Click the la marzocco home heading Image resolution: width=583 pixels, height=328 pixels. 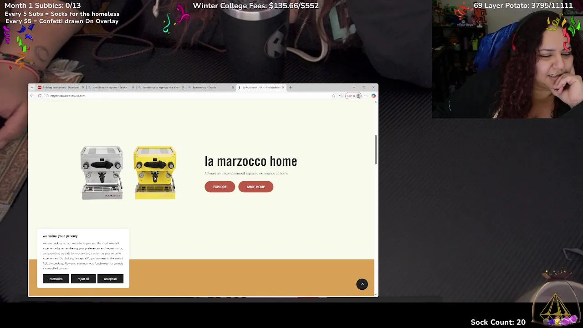click(x=251, y=161)
